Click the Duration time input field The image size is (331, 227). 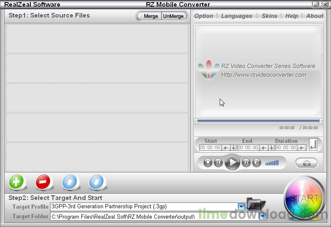click(286, 148)
